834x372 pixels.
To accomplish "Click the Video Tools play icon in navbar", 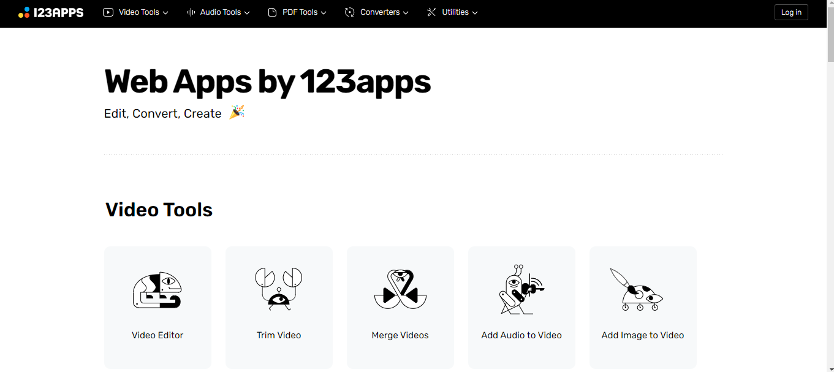I will [108, 12].
